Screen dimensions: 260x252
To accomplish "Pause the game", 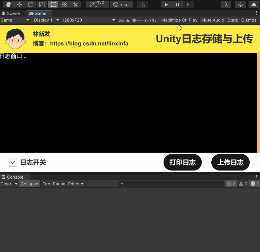I will (x=178, y=4).
